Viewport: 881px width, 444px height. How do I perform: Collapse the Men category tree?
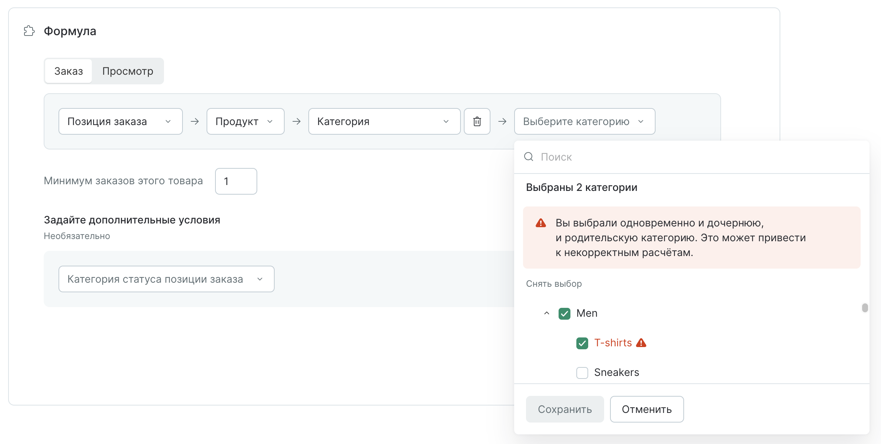click(547, 313)
